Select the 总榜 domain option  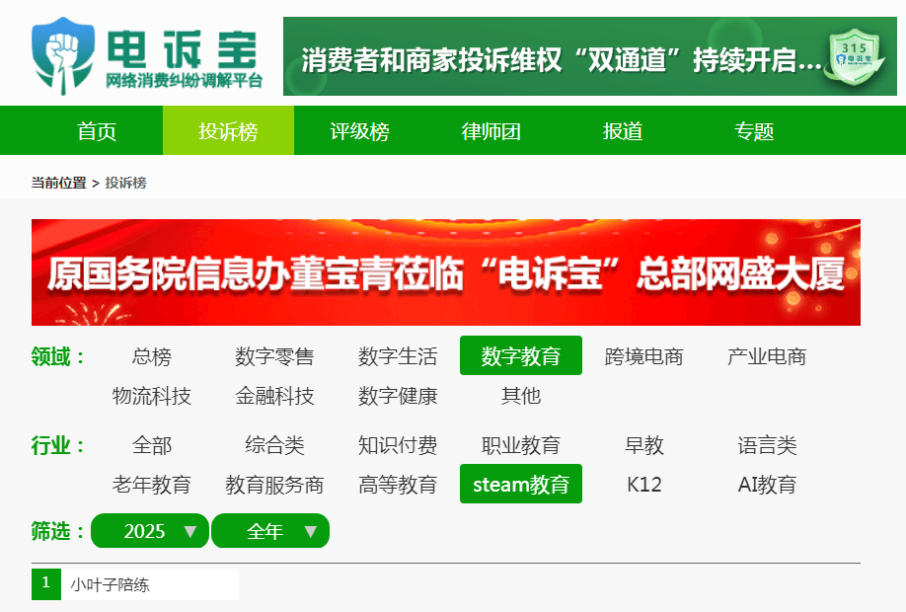pos(151,356)
